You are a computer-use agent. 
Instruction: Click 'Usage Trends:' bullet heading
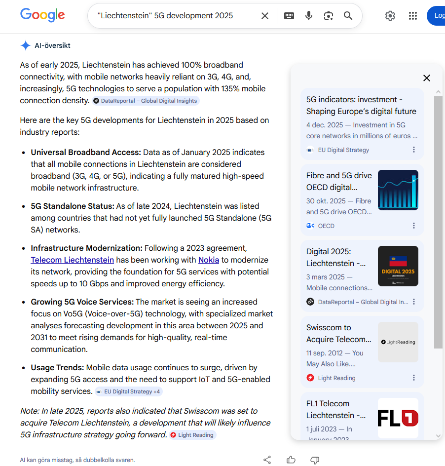(x=57, y=367)
